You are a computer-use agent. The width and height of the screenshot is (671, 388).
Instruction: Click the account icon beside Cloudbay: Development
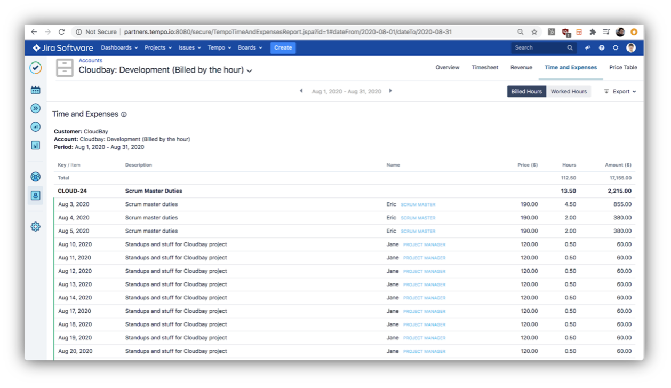65,68
